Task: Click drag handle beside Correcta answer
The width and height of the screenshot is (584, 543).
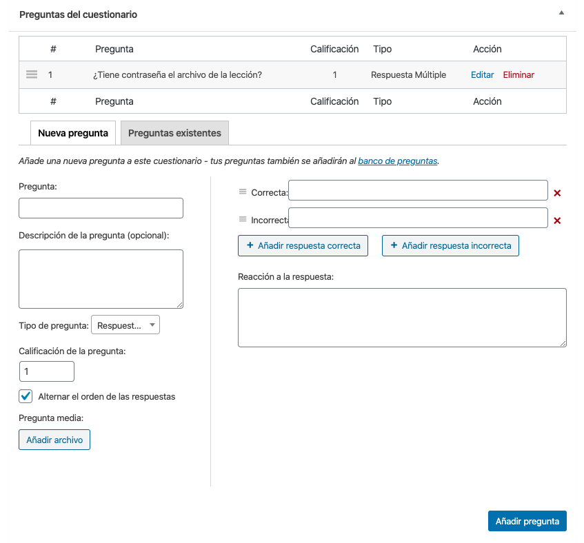Action: pyautogui.click(x=243, y=192)
